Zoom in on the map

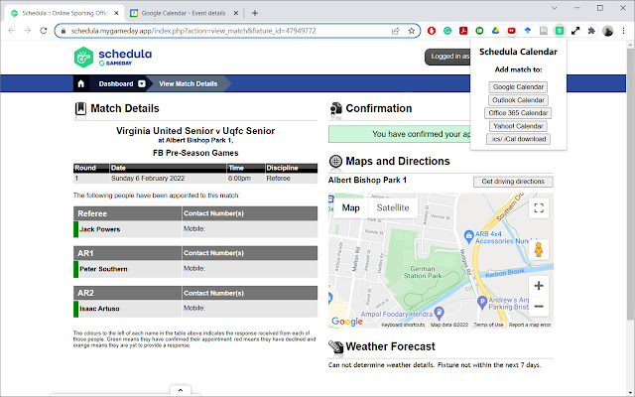[539, 286]
